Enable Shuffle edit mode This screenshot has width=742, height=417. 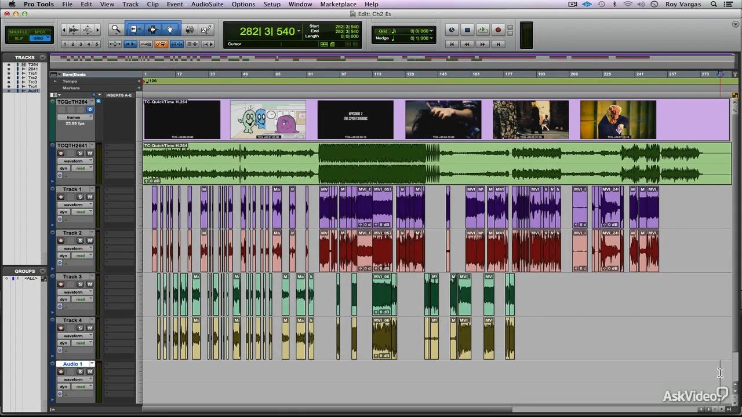click(x=19, y=32)
